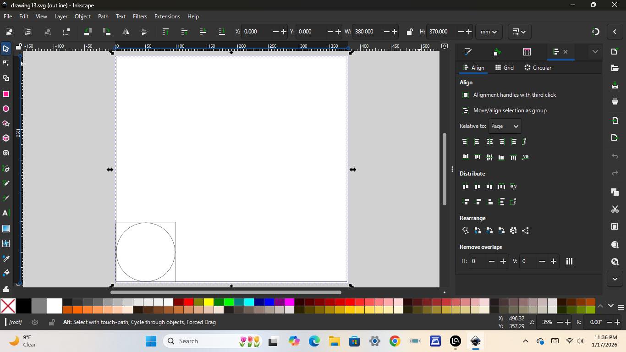Screen dimensions: 626x352
Task: Click the horizontal canvas scrollbar
Action: (x=225, y=292)
